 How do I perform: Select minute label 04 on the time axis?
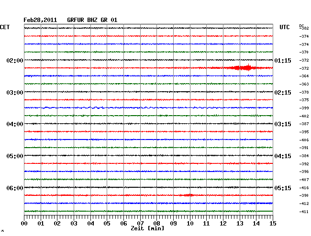[x=90, y=224]
